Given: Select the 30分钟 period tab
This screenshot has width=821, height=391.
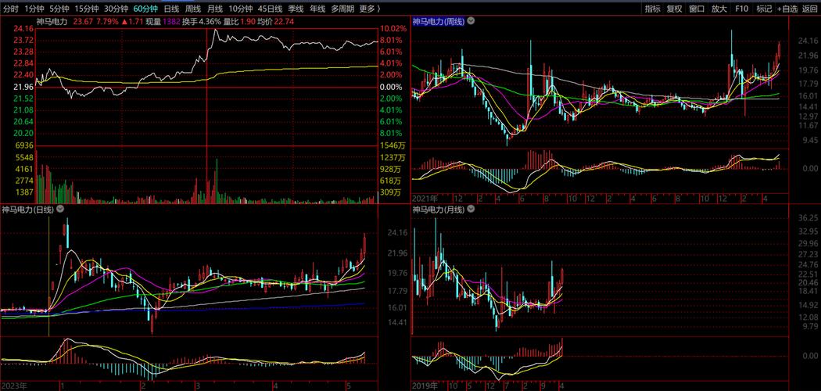Looking at the screenshot, I should (x=116, y=9).
